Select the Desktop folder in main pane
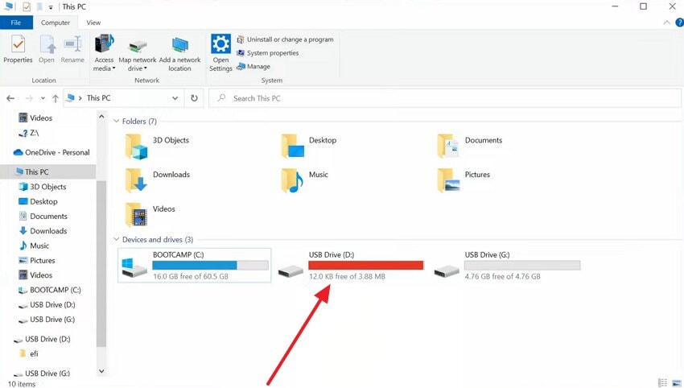 pos(309,147)
